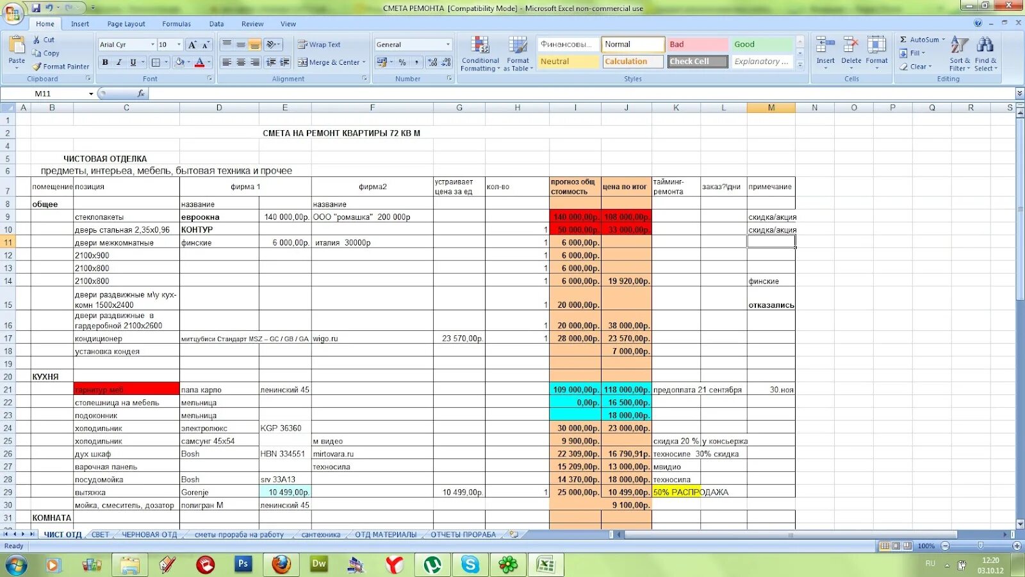Click the Copy button in Clipboard

[46, 53]
